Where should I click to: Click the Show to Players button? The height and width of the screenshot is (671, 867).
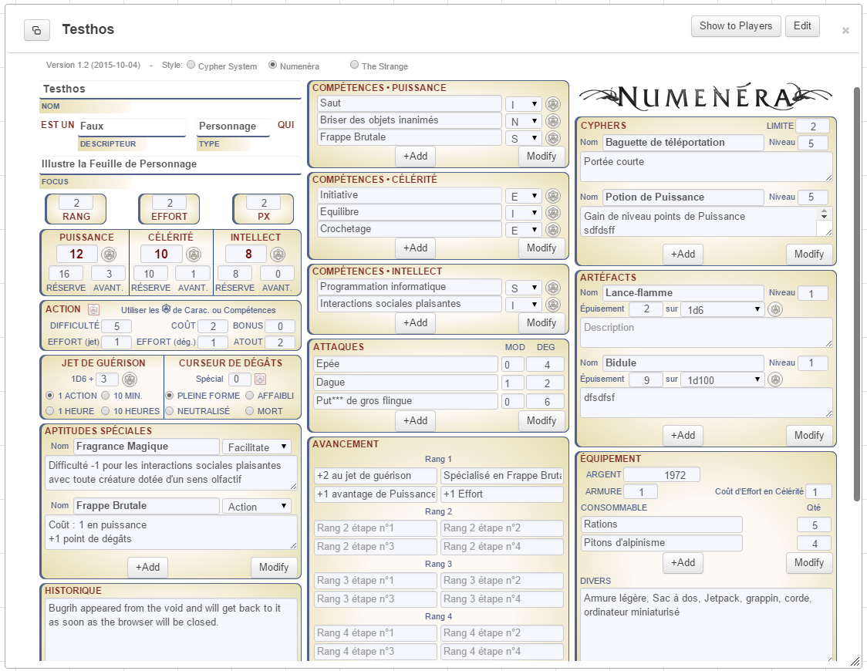click(x=736, y=26)
